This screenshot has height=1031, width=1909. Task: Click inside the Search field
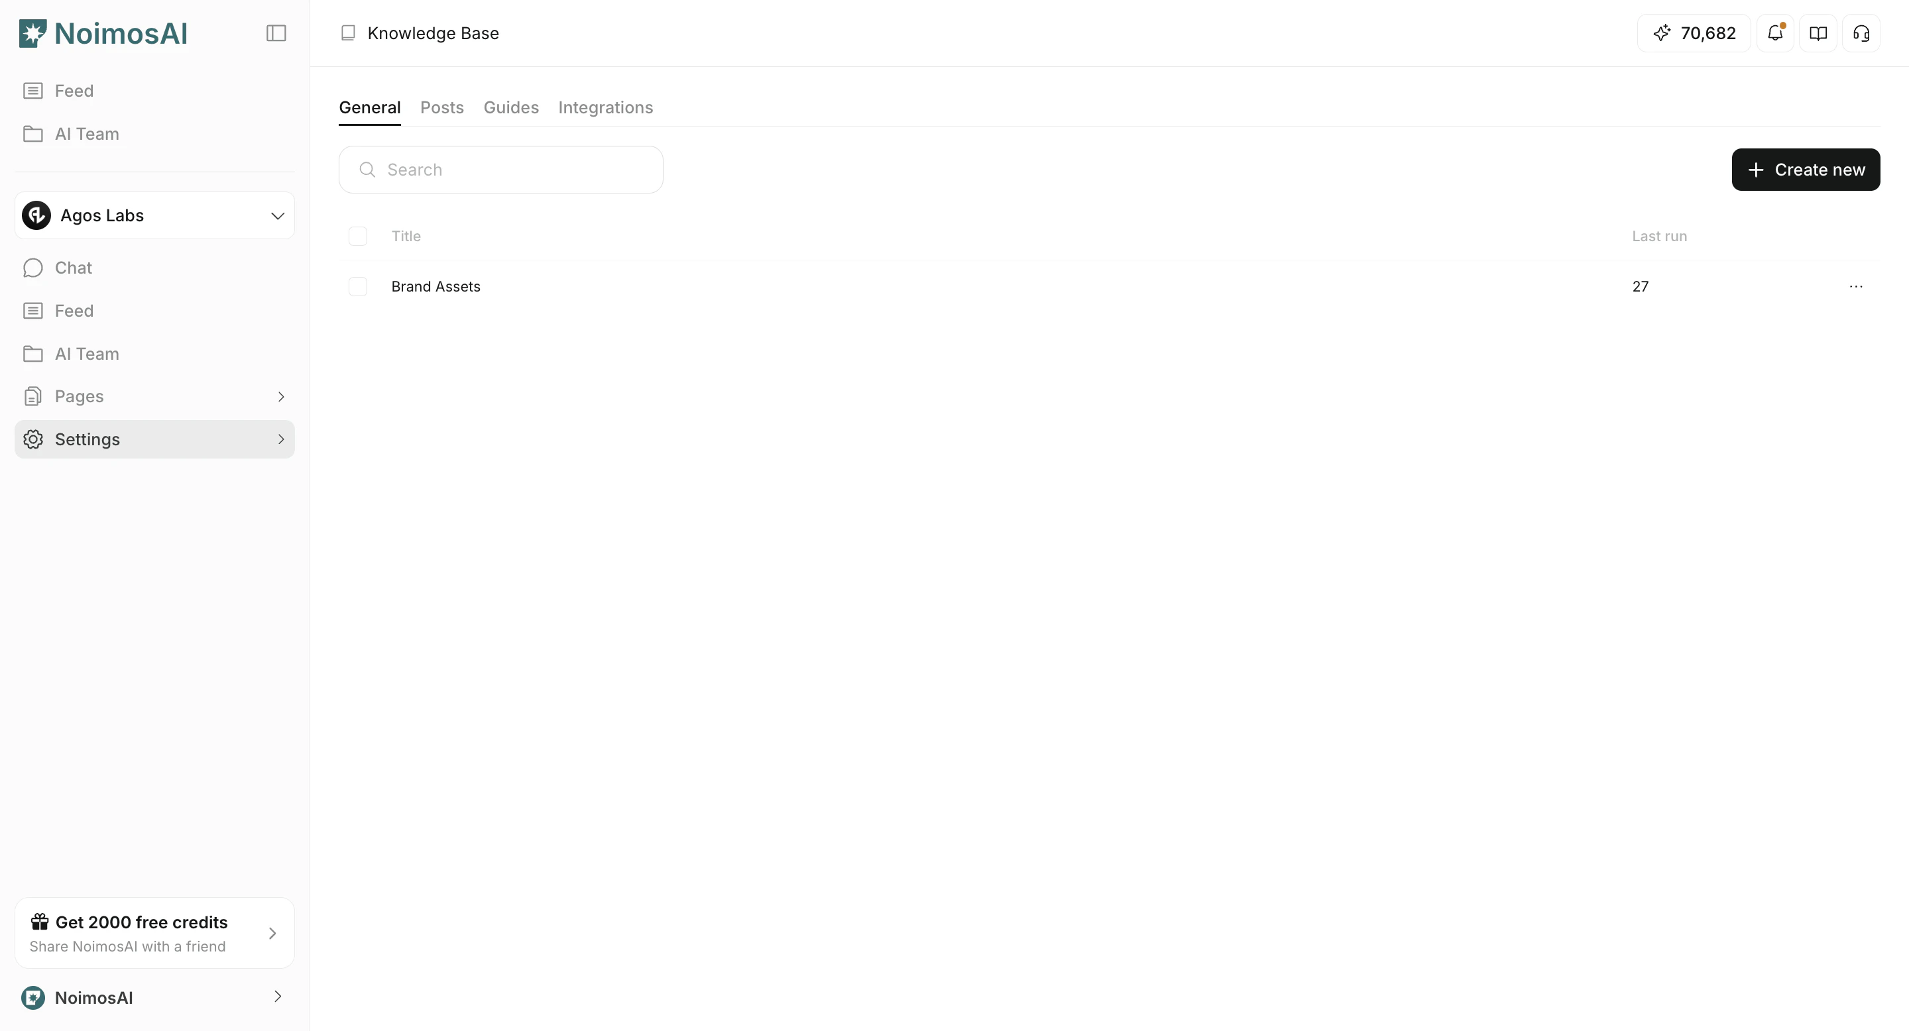(501, 169)
